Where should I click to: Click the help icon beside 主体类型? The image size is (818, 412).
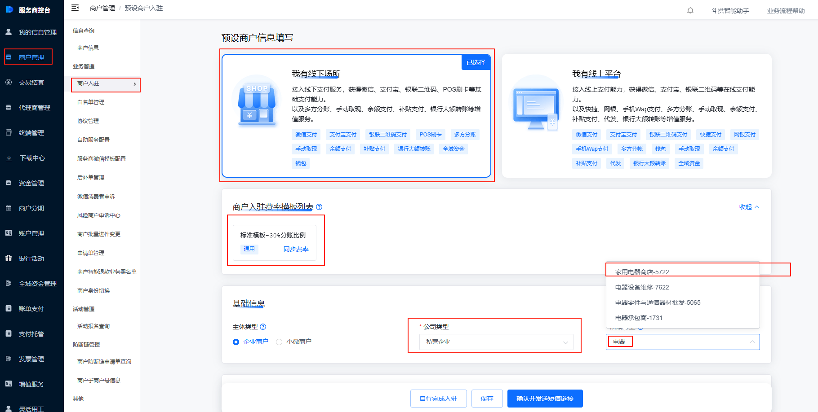click(x=263, y=327)
